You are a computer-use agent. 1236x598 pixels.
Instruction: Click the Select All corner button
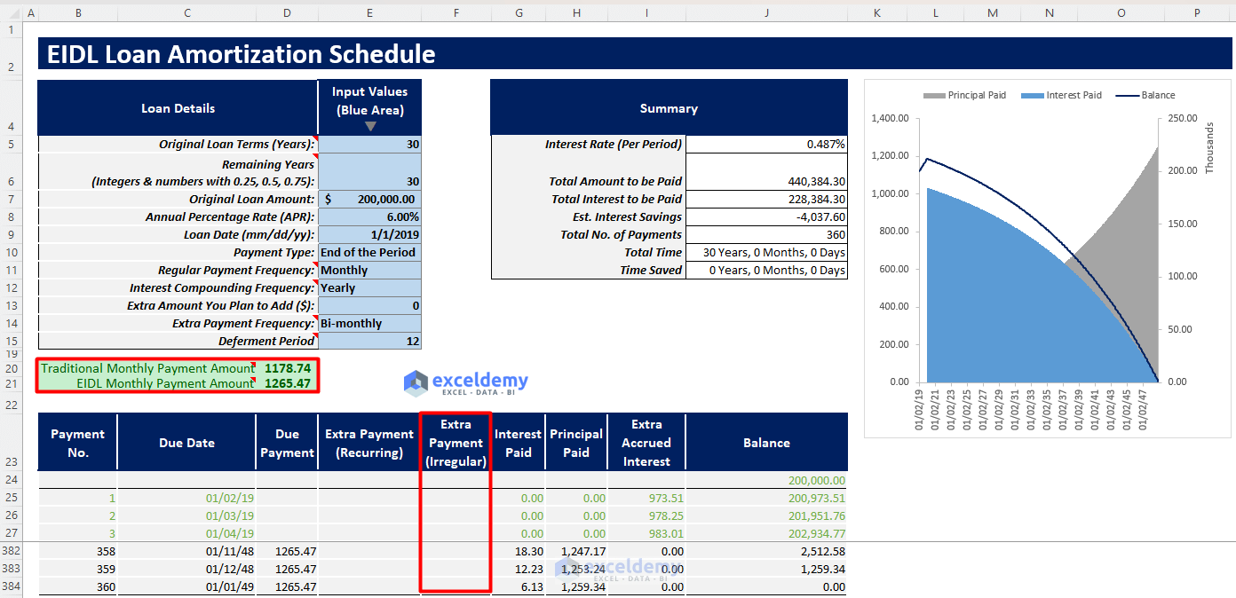12,12
